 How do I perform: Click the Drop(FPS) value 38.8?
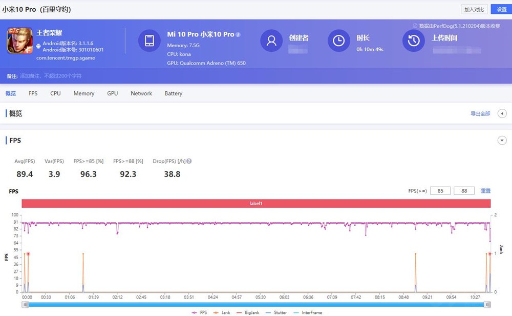pos(172,174)
